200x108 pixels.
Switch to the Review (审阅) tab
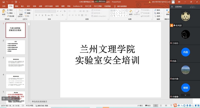[x=57, y=6]
